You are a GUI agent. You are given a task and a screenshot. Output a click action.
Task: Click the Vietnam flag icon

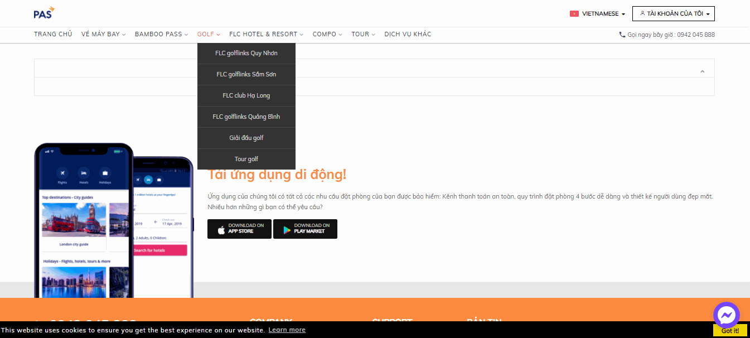(574, 14)
